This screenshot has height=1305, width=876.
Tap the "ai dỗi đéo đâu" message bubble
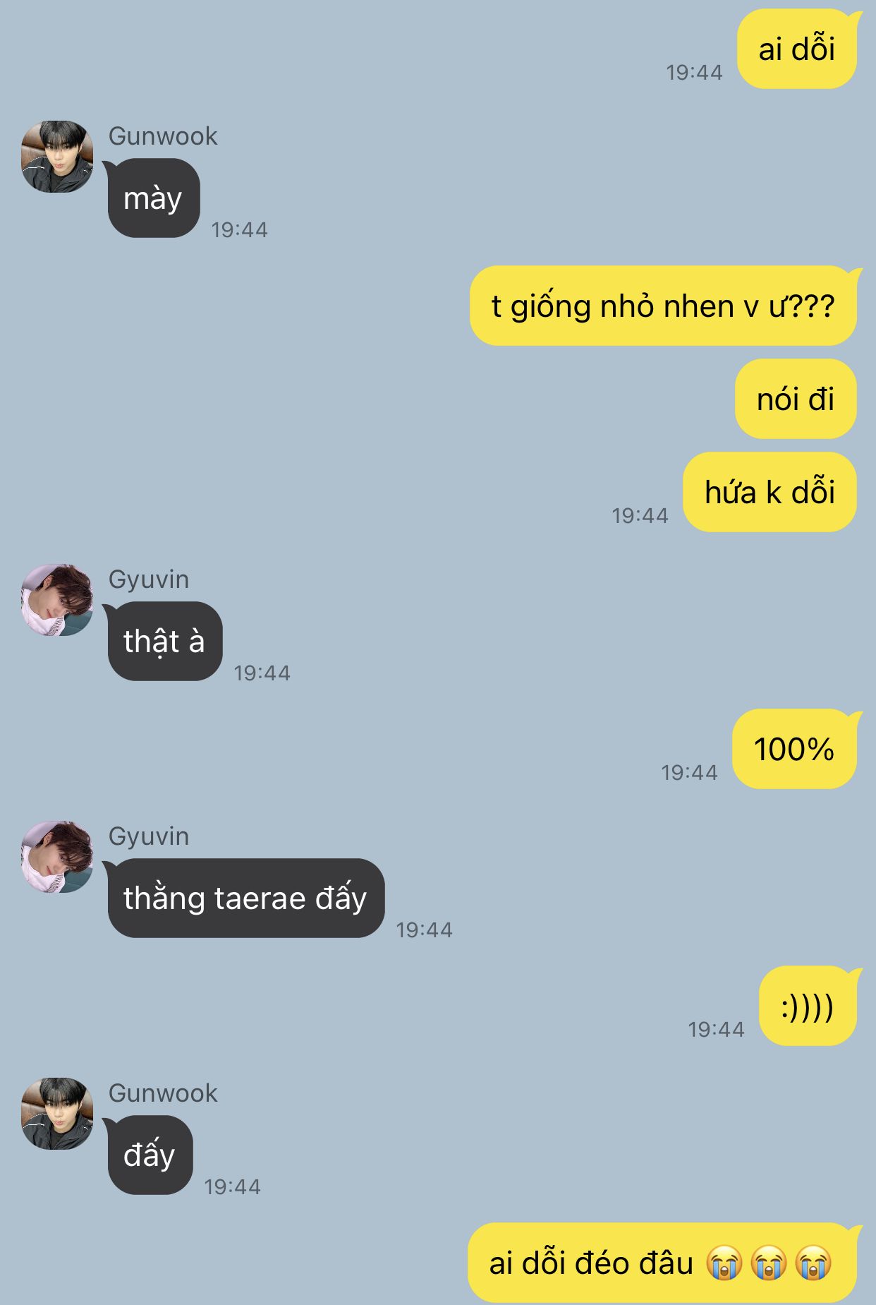click(x=662, y=1263)
